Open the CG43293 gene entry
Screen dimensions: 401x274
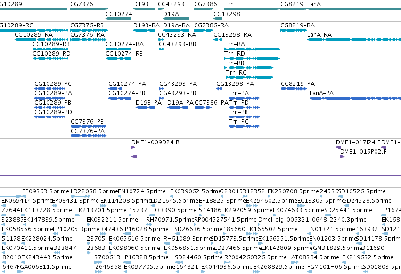point(171,4)
